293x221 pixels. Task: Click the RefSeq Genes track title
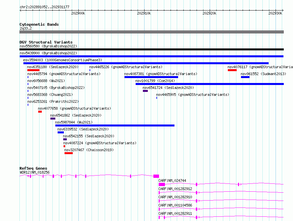(33, 168)
